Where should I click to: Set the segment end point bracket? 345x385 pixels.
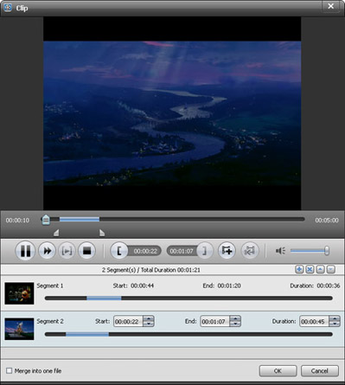(x=204, y=251)
